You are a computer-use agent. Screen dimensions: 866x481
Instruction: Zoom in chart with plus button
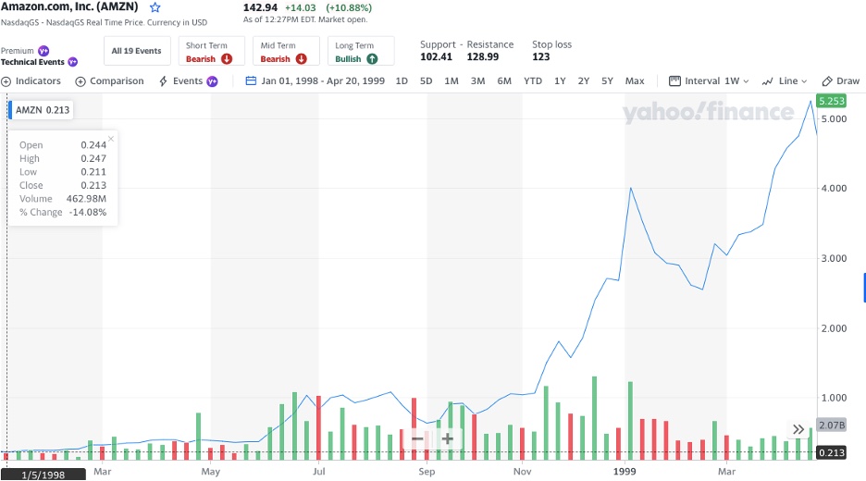(448, 439)
